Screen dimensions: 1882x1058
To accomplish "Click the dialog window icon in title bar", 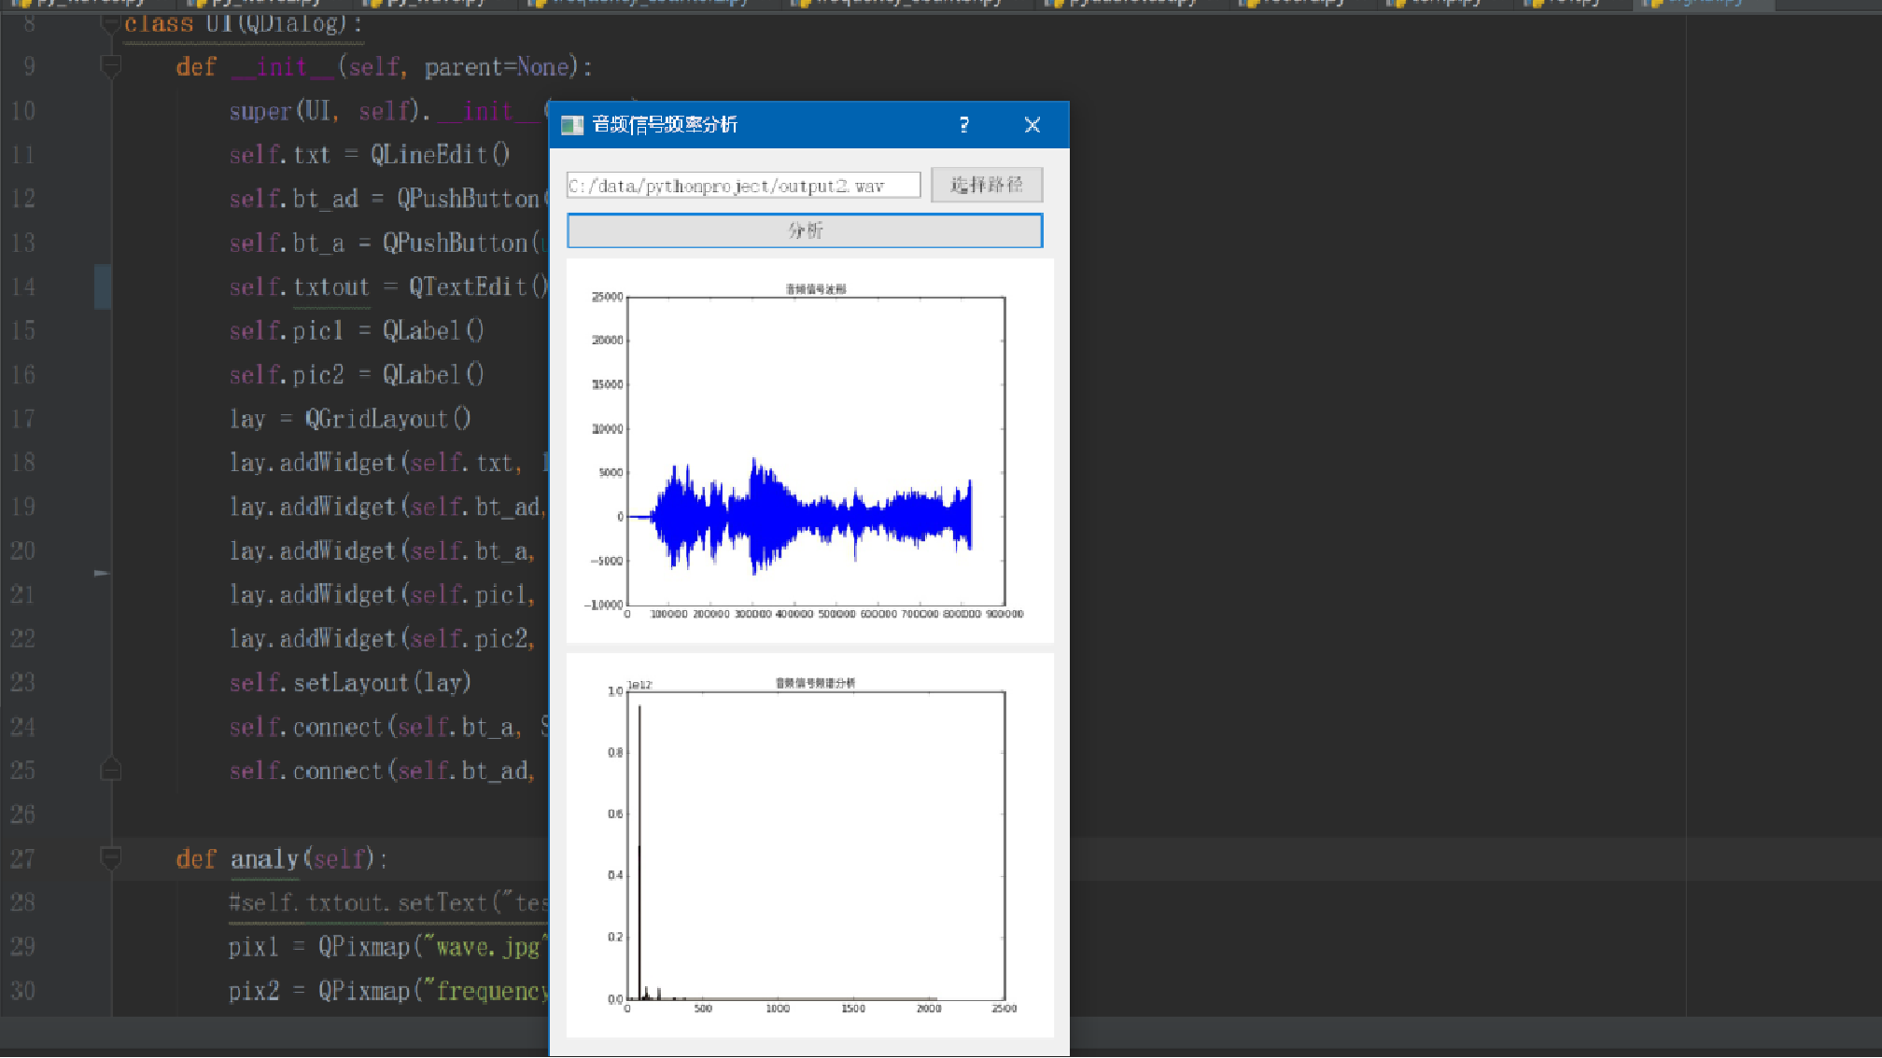I will 571,125.
